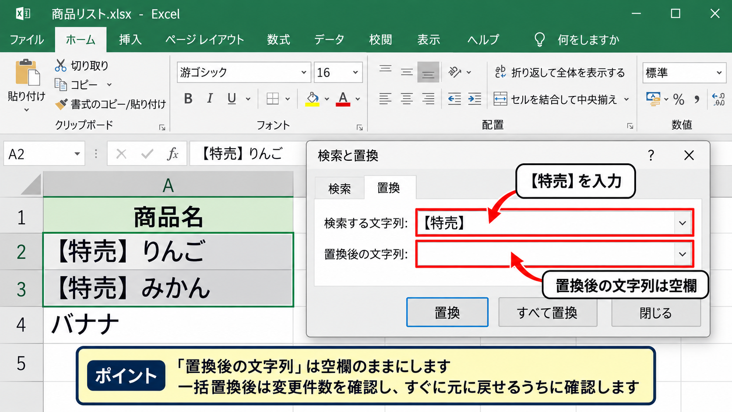The width and height of the screenshot is (732, 412).
Task: Align cell content to bottom
Action: [428, 72]
